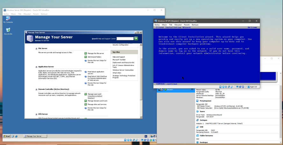Collapse the Domain Controller (Active Directory) section
This screenshot has height=145, width=283.
click(36, 89)
